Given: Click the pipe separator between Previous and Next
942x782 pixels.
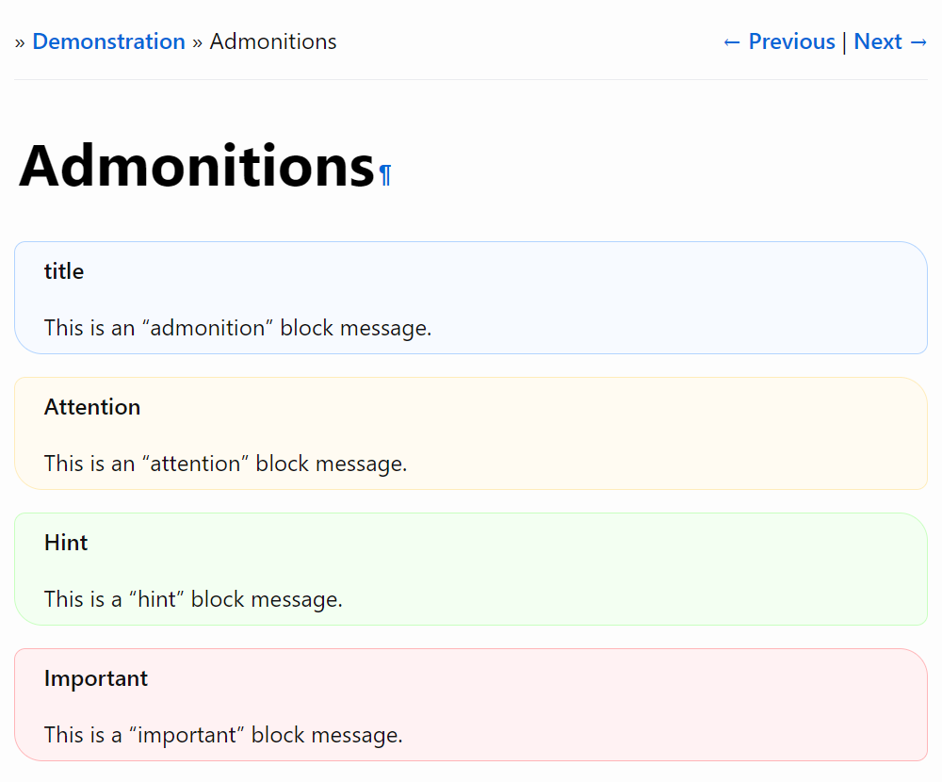Looking at the screenshot, I should [x=844, y=42].
